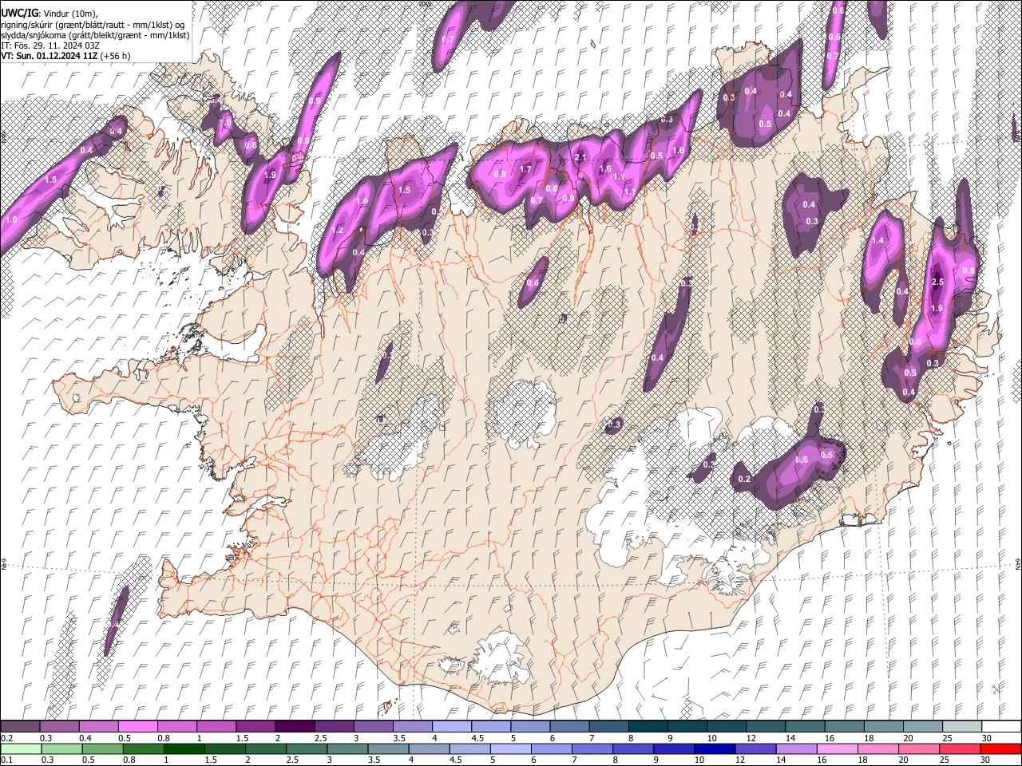Select the bright red lower legend swatch after 30
This screenshot has height=766, width=1022.
(x=1000, y=749)
